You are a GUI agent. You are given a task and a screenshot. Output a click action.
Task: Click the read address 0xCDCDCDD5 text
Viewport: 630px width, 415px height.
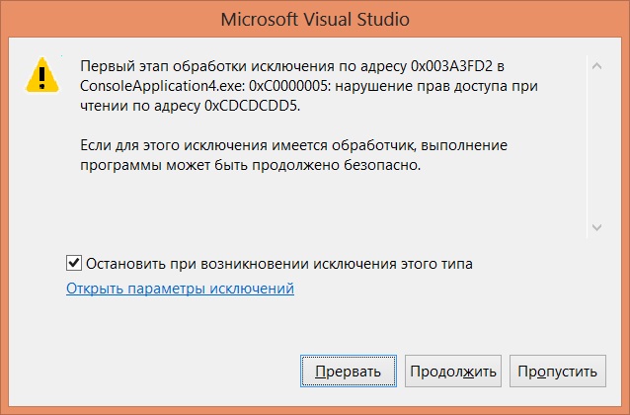point(252,106)
